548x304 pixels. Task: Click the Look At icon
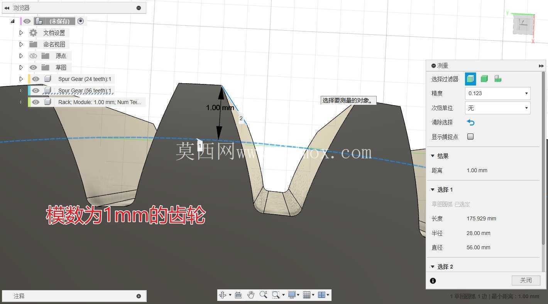tap(238, 295)
